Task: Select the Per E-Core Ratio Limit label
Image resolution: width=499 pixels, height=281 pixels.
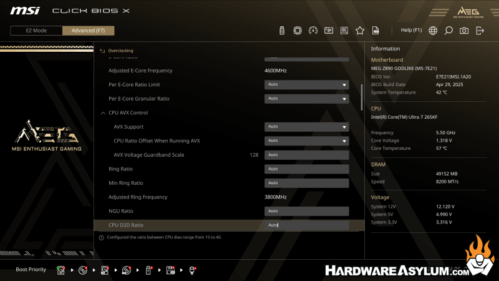Action: tap(134, 84)
